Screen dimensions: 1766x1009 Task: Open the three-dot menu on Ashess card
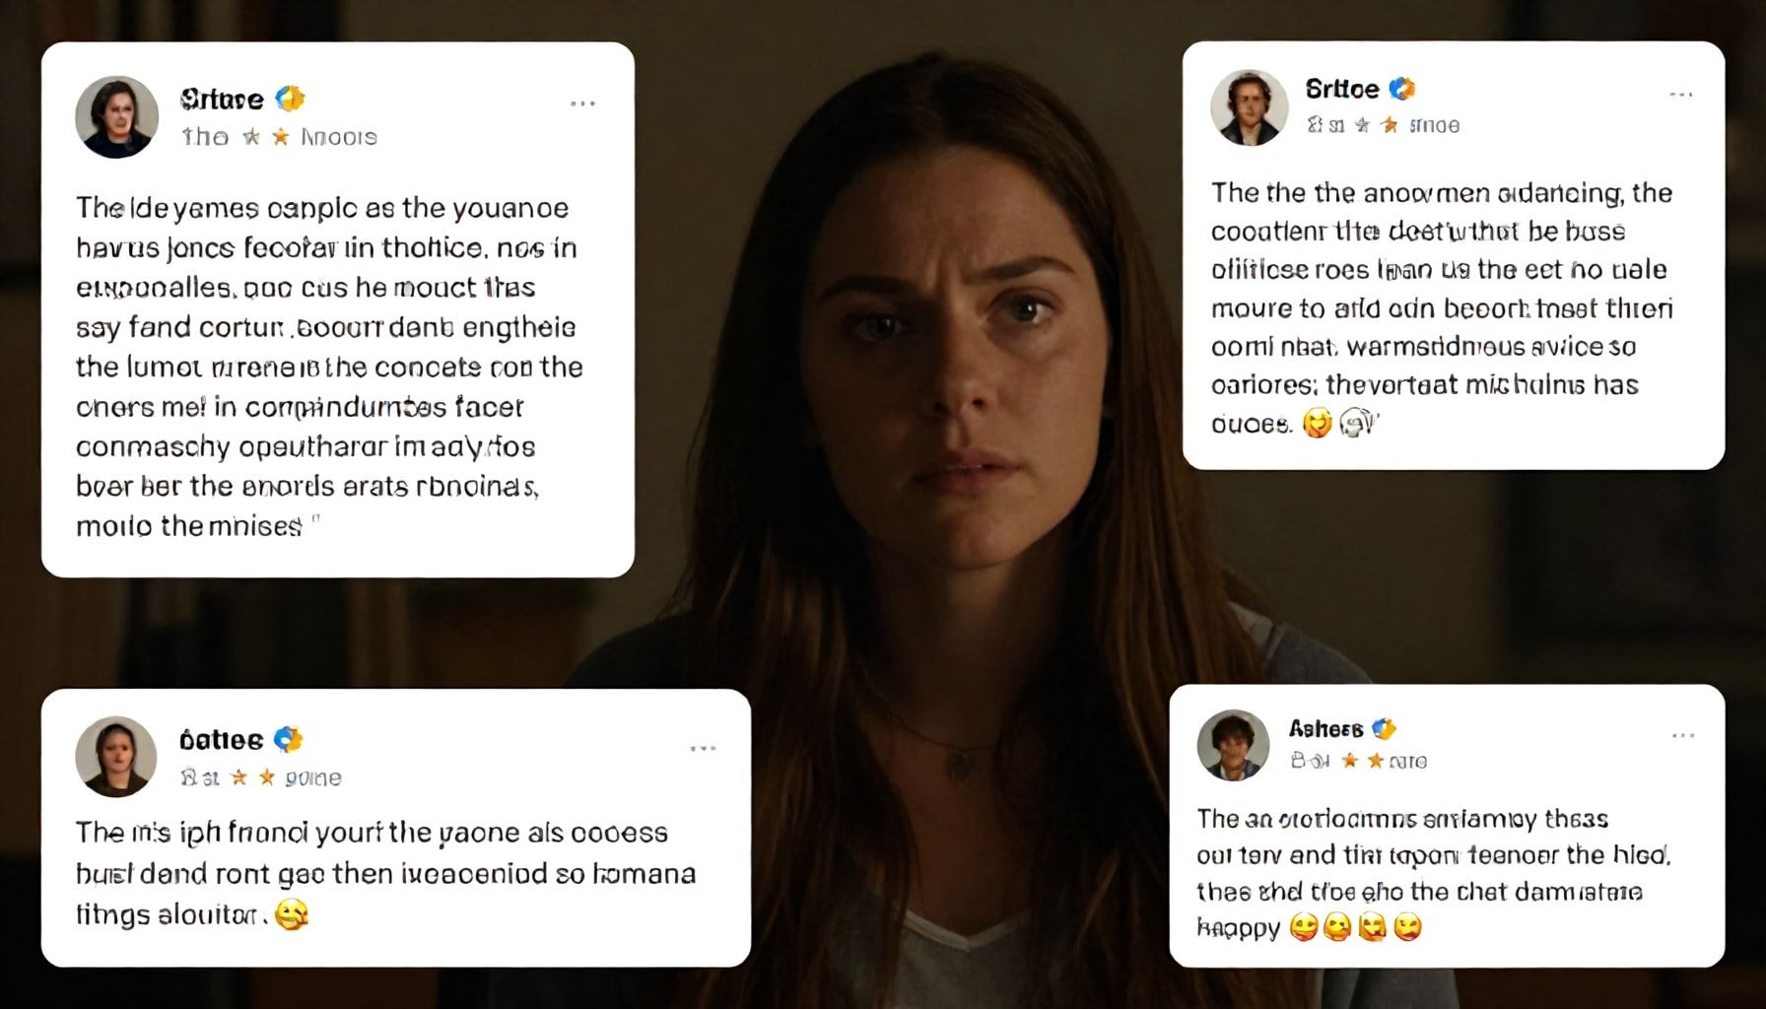pos(1683,736)
